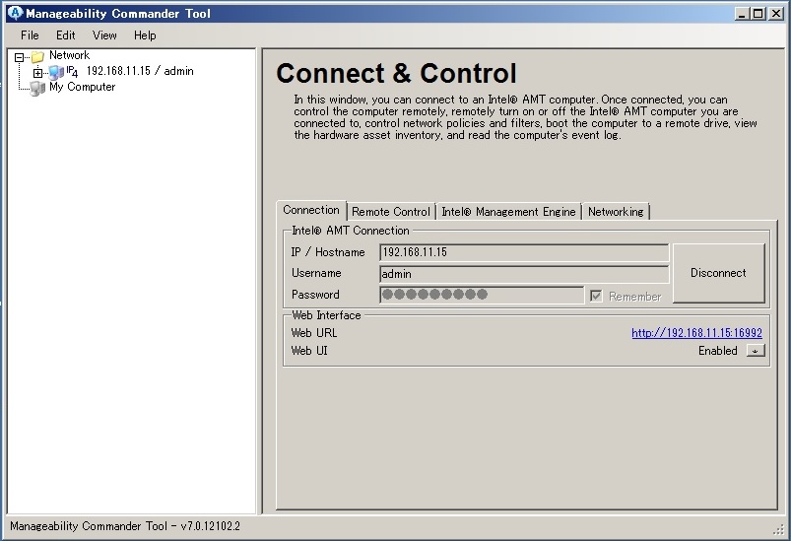Switch to the Intel® Management Engine tab

[508, 212]
